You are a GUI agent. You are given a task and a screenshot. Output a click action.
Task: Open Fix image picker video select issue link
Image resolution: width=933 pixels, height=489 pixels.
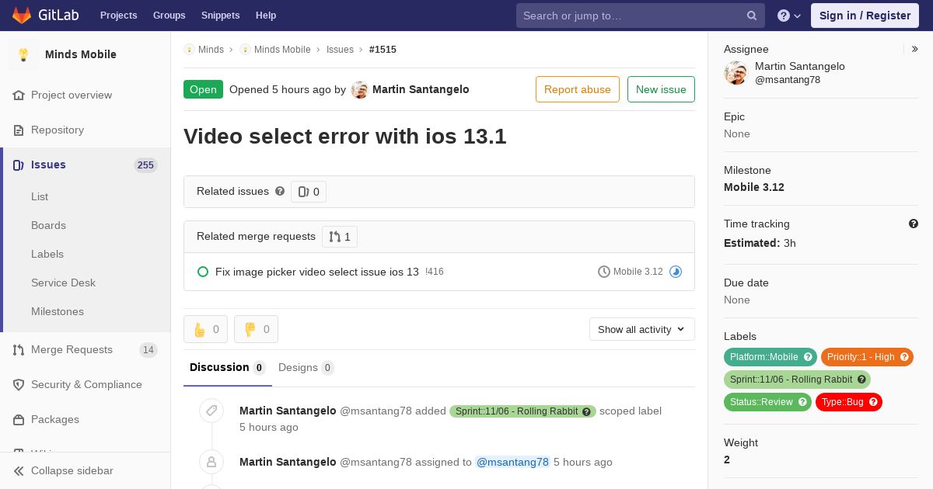317,272
